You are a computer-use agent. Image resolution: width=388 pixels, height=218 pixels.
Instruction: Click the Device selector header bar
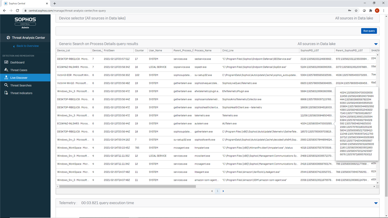coord(217,18)
